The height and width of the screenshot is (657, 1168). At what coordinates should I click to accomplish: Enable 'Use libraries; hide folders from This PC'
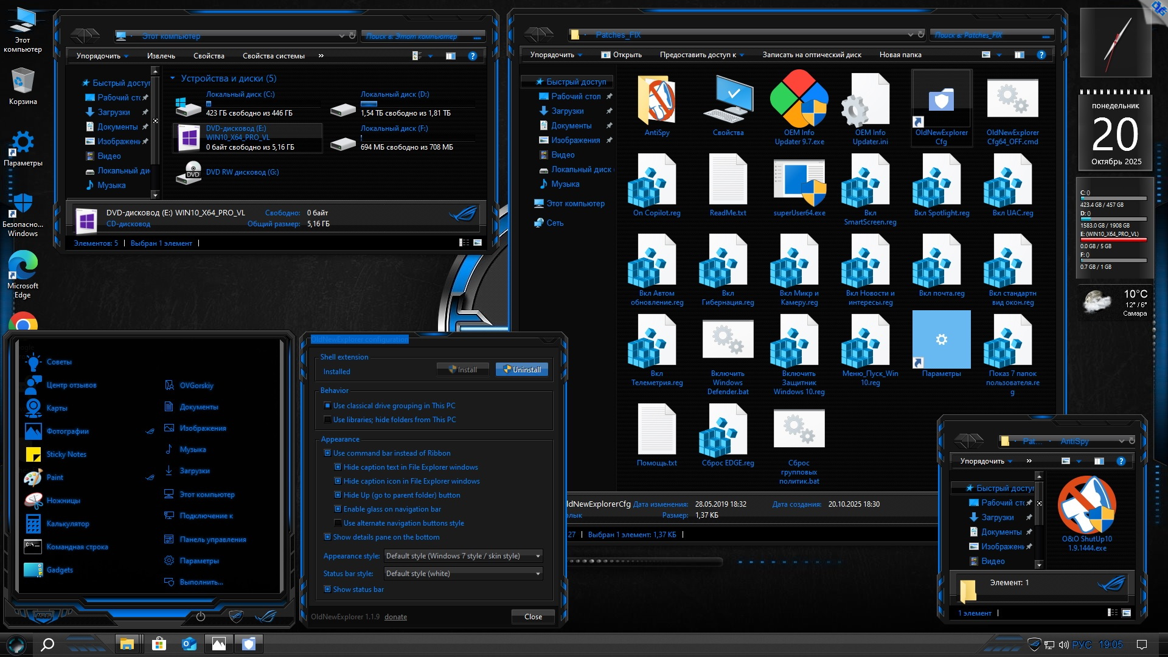click(x=327, y=419)
